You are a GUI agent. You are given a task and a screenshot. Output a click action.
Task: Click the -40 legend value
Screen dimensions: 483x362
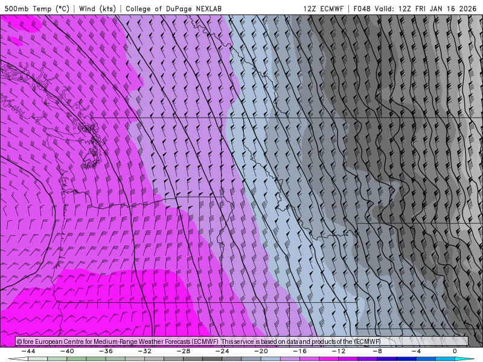click(67, 351)
